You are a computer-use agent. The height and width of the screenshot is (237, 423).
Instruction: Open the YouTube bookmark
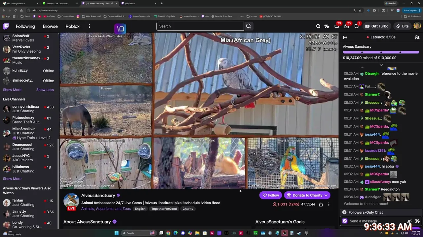pyautogui.click(x=49, y=16)
